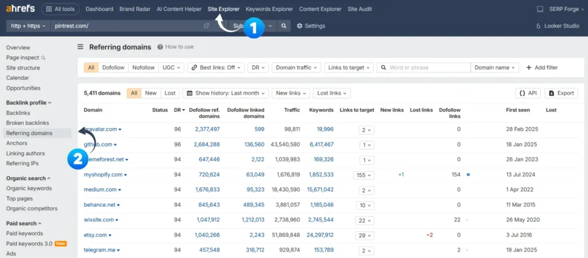Open Site structure in the sidebar
This screenshot has height=258, width=588.
pyautogui.click(x=23, y=68)
